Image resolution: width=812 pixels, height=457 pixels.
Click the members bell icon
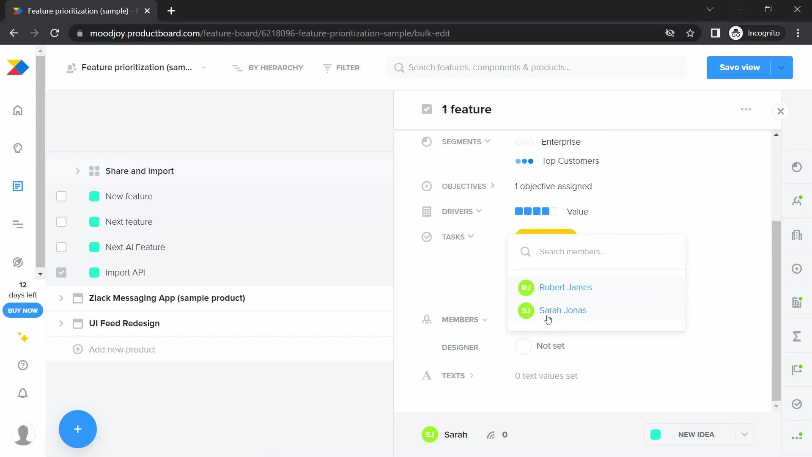click(427, 319)
